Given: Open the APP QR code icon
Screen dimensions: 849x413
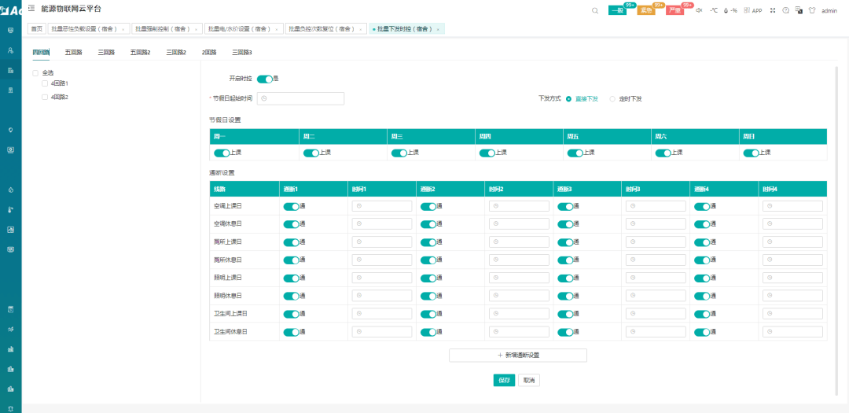Looking at the screenshot, I should point(753,10).
